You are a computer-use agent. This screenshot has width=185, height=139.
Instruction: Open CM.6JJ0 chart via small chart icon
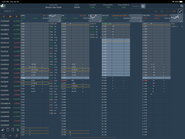(x=141, y=21)
